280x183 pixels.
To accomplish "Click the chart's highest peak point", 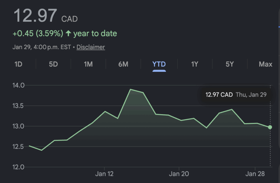I will coord(130,89).
